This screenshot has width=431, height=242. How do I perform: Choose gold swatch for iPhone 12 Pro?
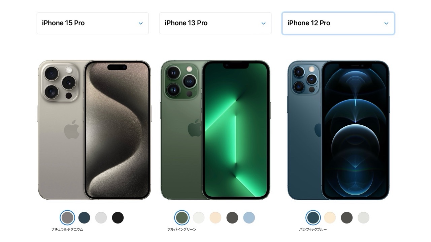click(x=330, y=218)
